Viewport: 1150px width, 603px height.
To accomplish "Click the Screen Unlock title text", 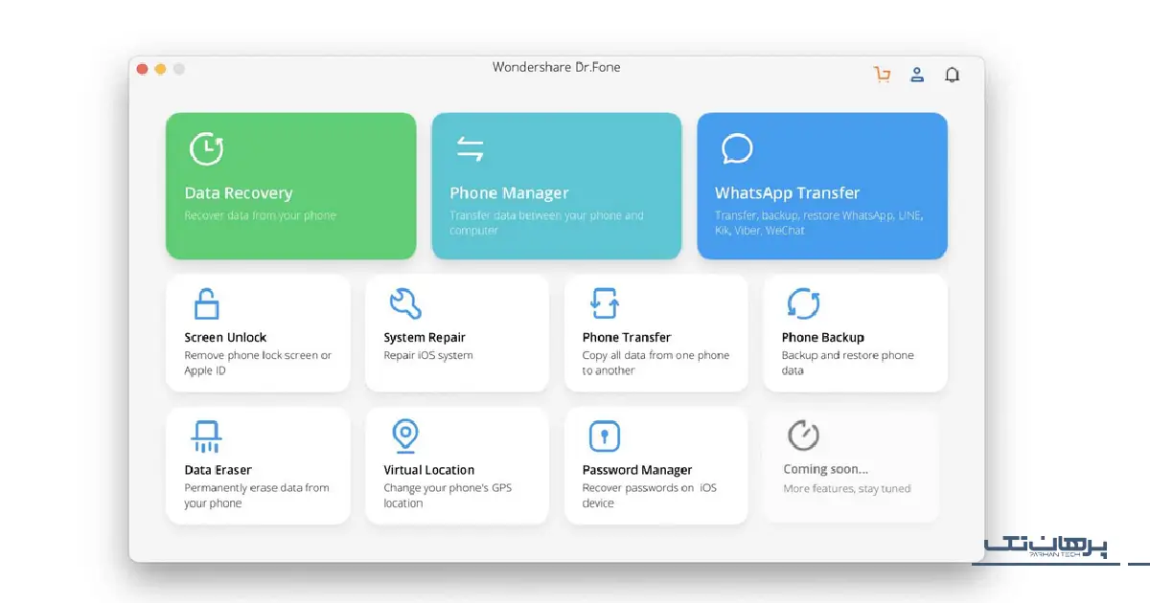I will [x=225, y=338].
